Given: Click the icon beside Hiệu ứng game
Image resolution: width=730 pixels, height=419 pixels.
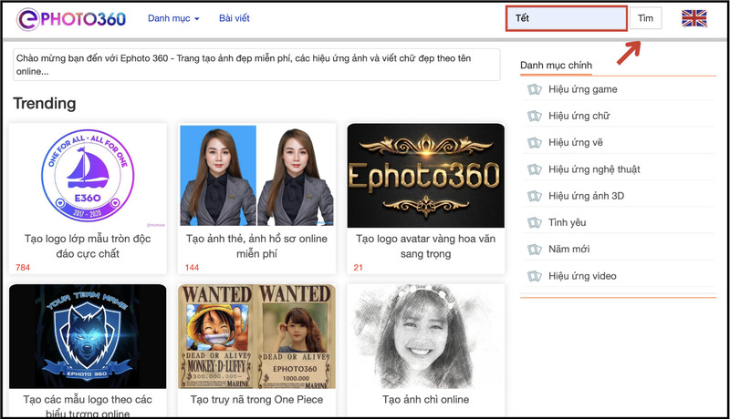Looking at the screenshot, I should (535, 89).
